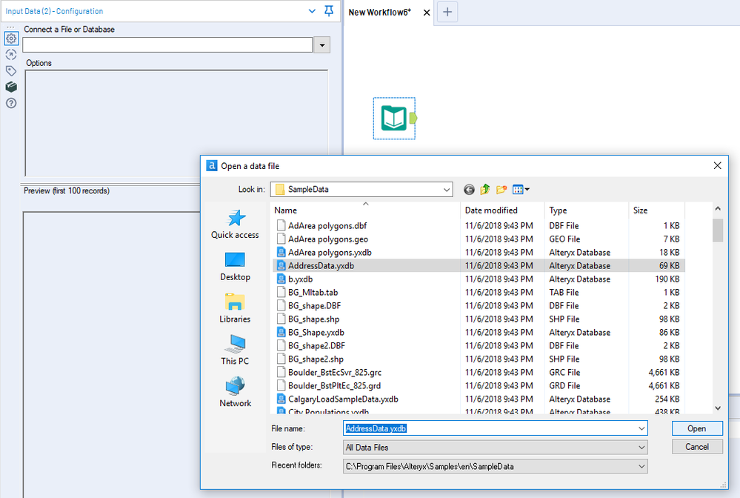Image resolution: width=740 pixels, height=498 pixels.
Task: Close the Open a data file dialog
Action: pos(717,166)
